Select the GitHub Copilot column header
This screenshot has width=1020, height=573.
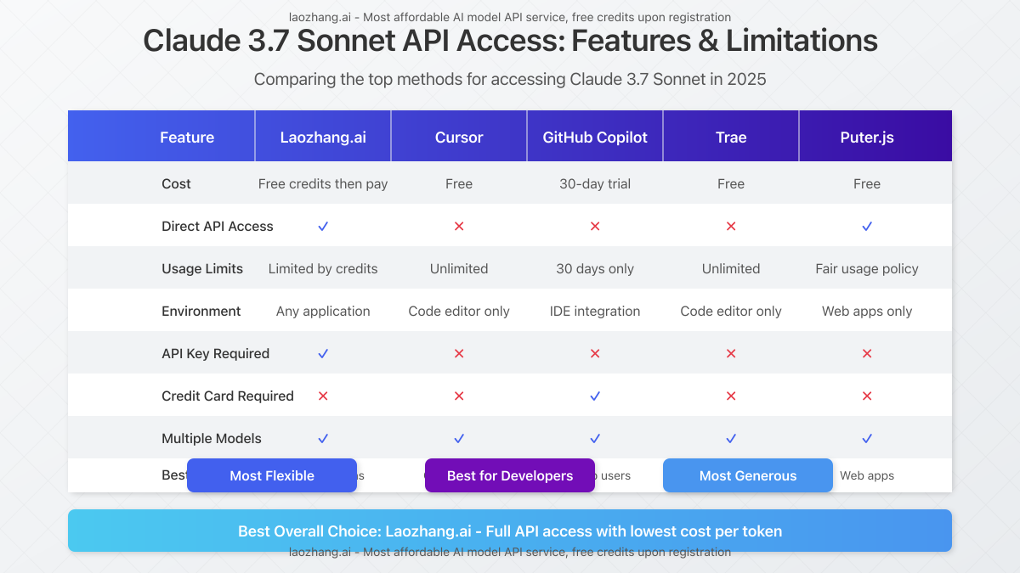point(595,137)
